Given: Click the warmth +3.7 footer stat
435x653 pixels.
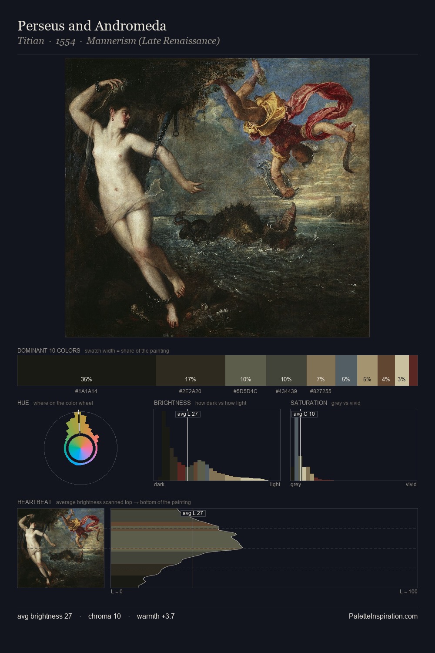Looking at the screenshot, I should [x=156, y=616].
